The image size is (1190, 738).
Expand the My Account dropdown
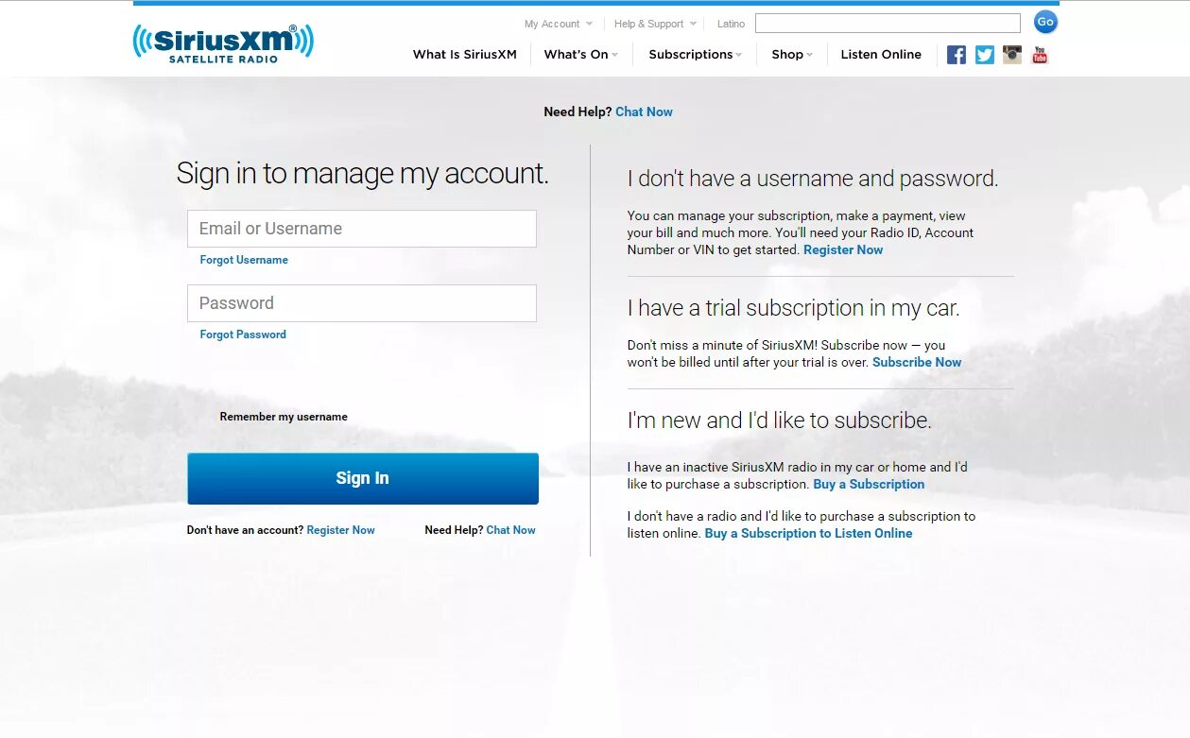559,24
